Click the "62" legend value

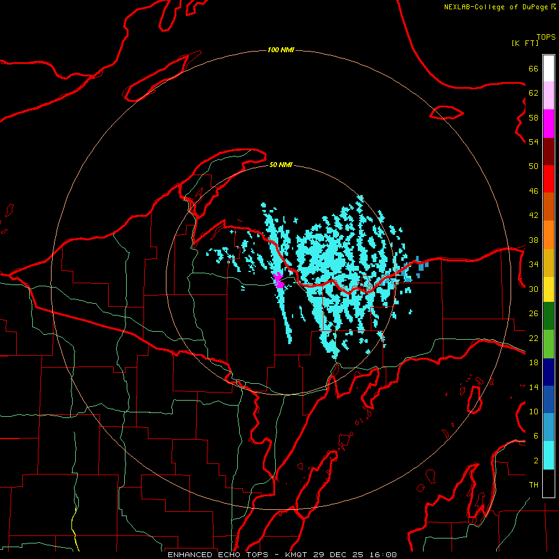click(534, 93)
